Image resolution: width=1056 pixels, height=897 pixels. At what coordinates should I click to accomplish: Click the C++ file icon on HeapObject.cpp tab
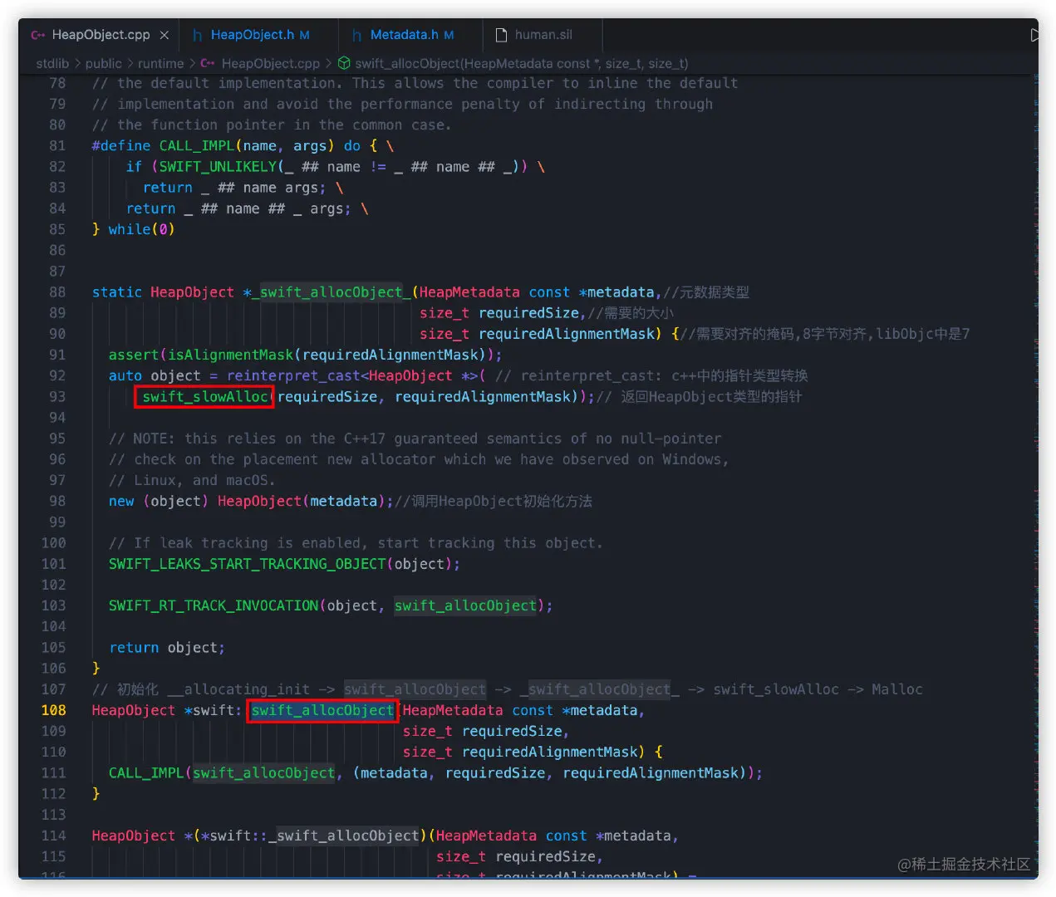(38, 35)
